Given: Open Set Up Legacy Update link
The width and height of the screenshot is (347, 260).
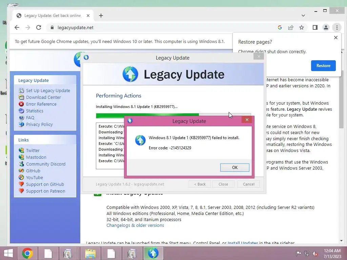Looking at the screenshot, I should [x=48, y=90].
